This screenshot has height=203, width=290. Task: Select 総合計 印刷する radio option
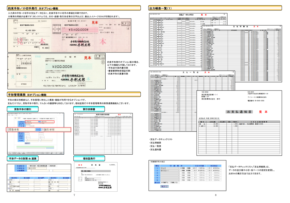tap(165, 182)
